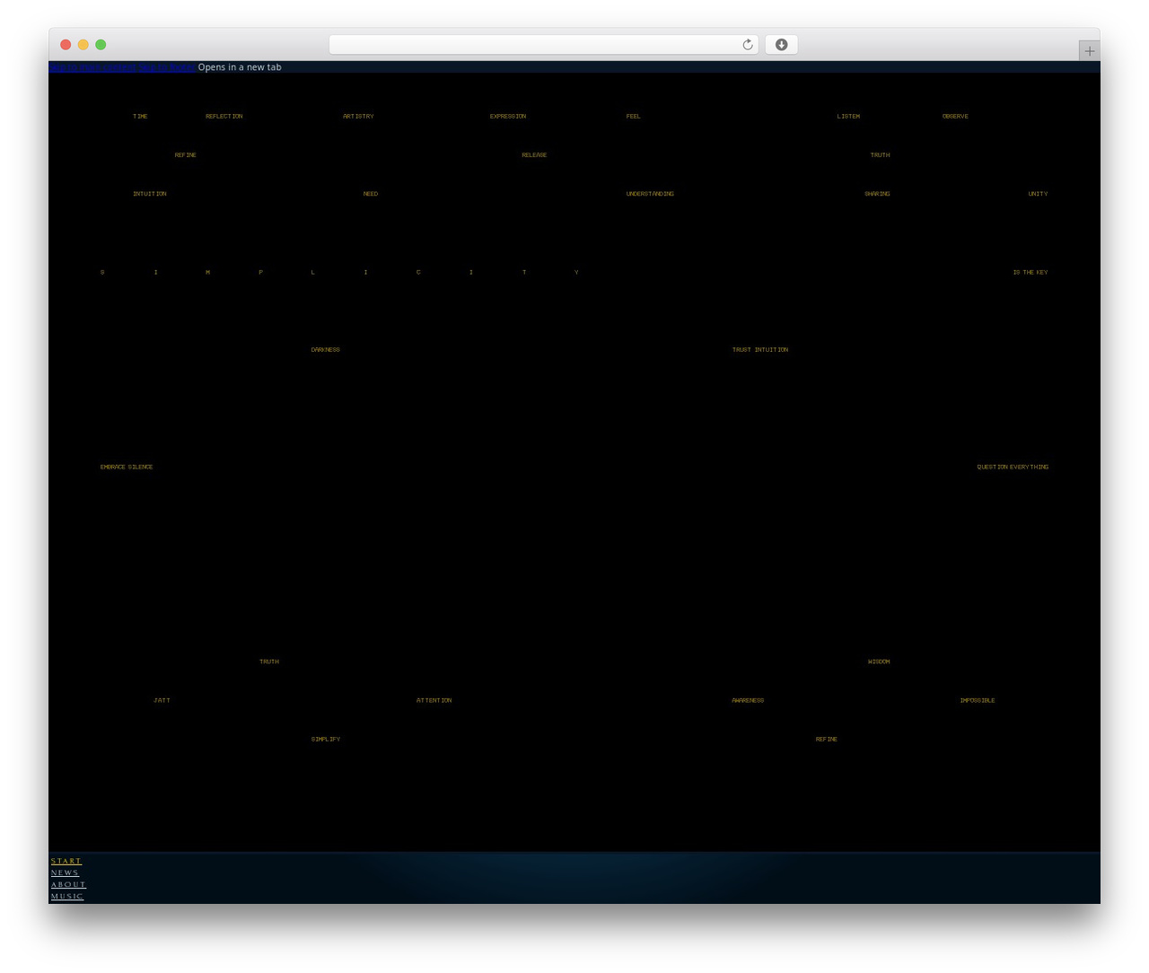Select the word DARKNESS

click(325, 350)
